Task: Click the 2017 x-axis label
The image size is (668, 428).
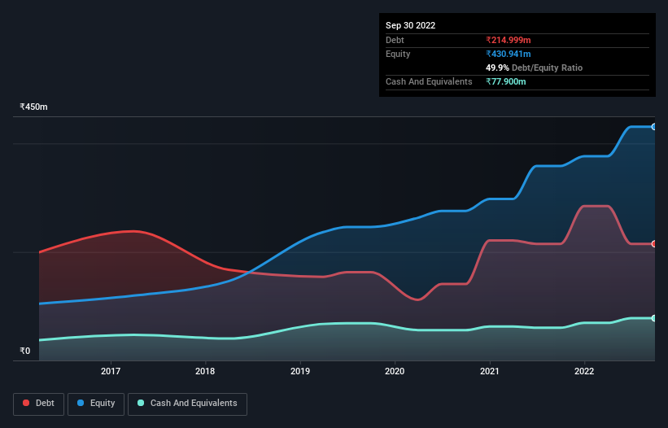Action: click(x=111, y=371)
